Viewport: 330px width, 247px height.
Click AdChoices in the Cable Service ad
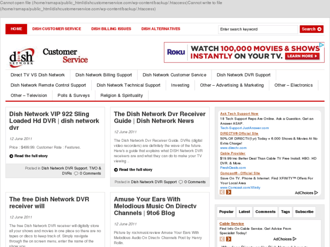coord(285,239)
